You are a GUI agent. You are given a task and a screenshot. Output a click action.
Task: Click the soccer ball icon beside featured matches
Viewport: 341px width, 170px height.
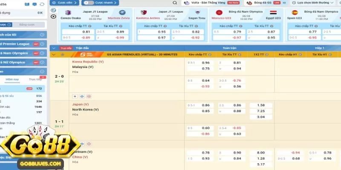coord(53,10)
